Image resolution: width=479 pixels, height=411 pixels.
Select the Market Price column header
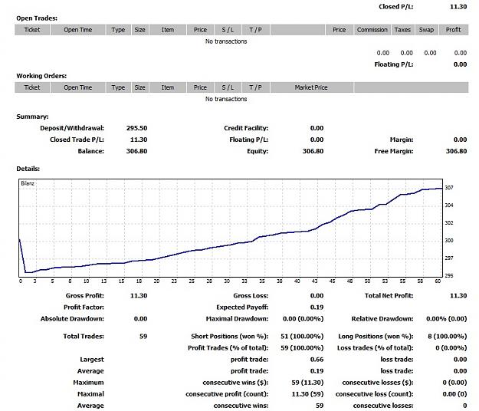click(x=311, y=87)
